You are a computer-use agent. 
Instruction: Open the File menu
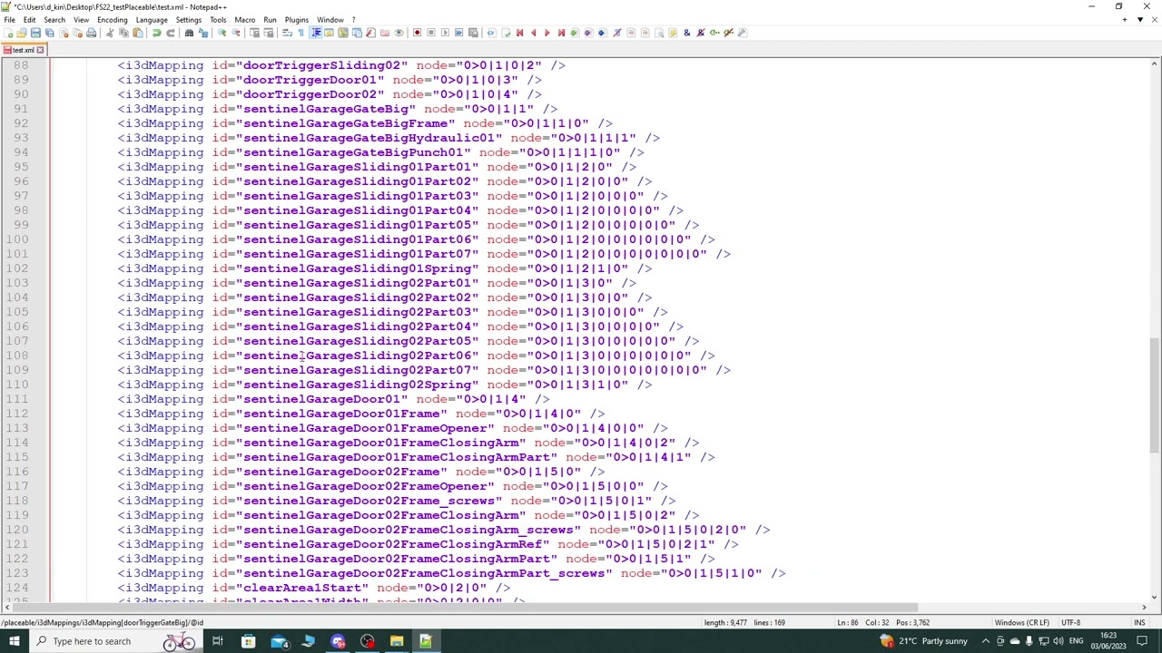[x=9, y=20]
